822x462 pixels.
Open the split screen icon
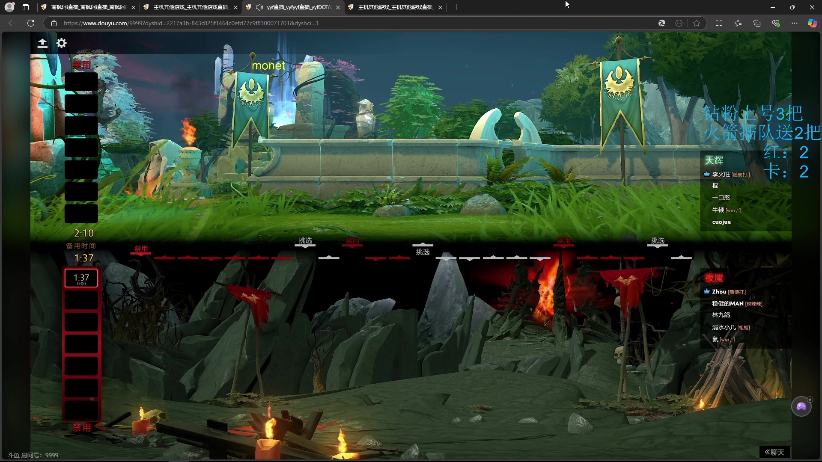(719, 23)
